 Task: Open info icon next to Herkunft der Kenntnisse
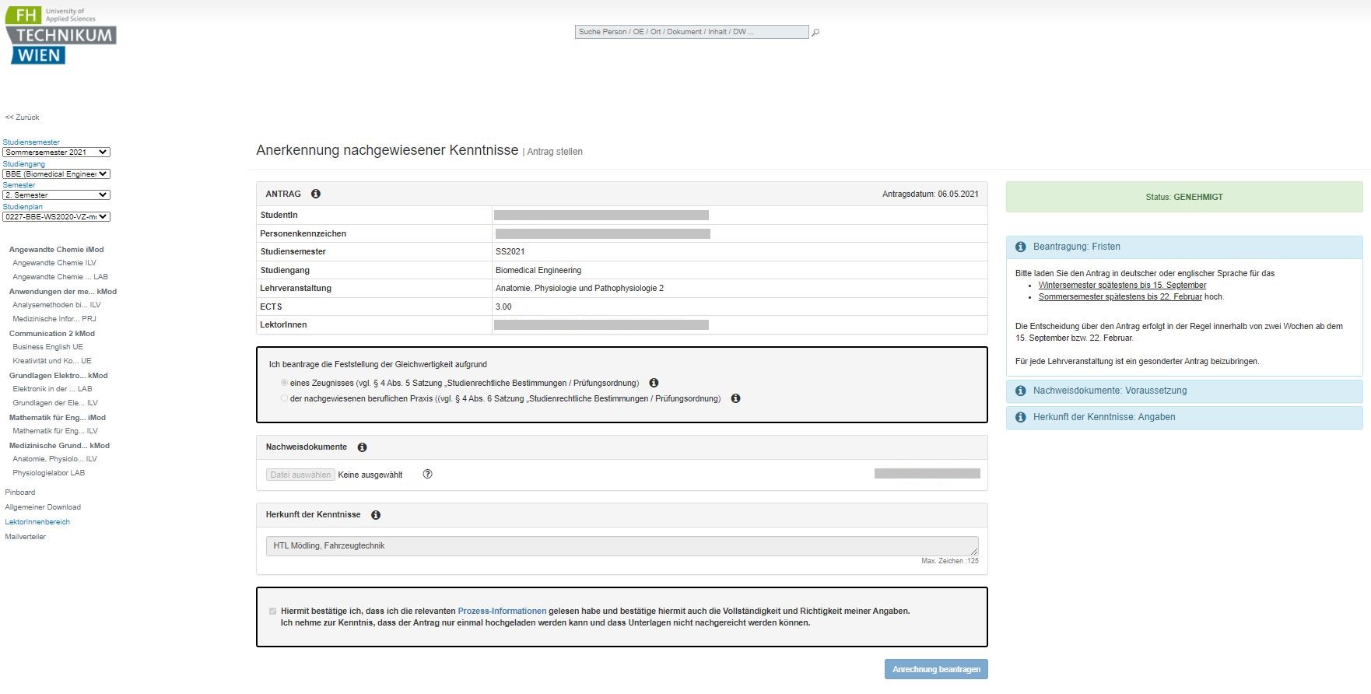pyautogui.click(x=376, y=515)
